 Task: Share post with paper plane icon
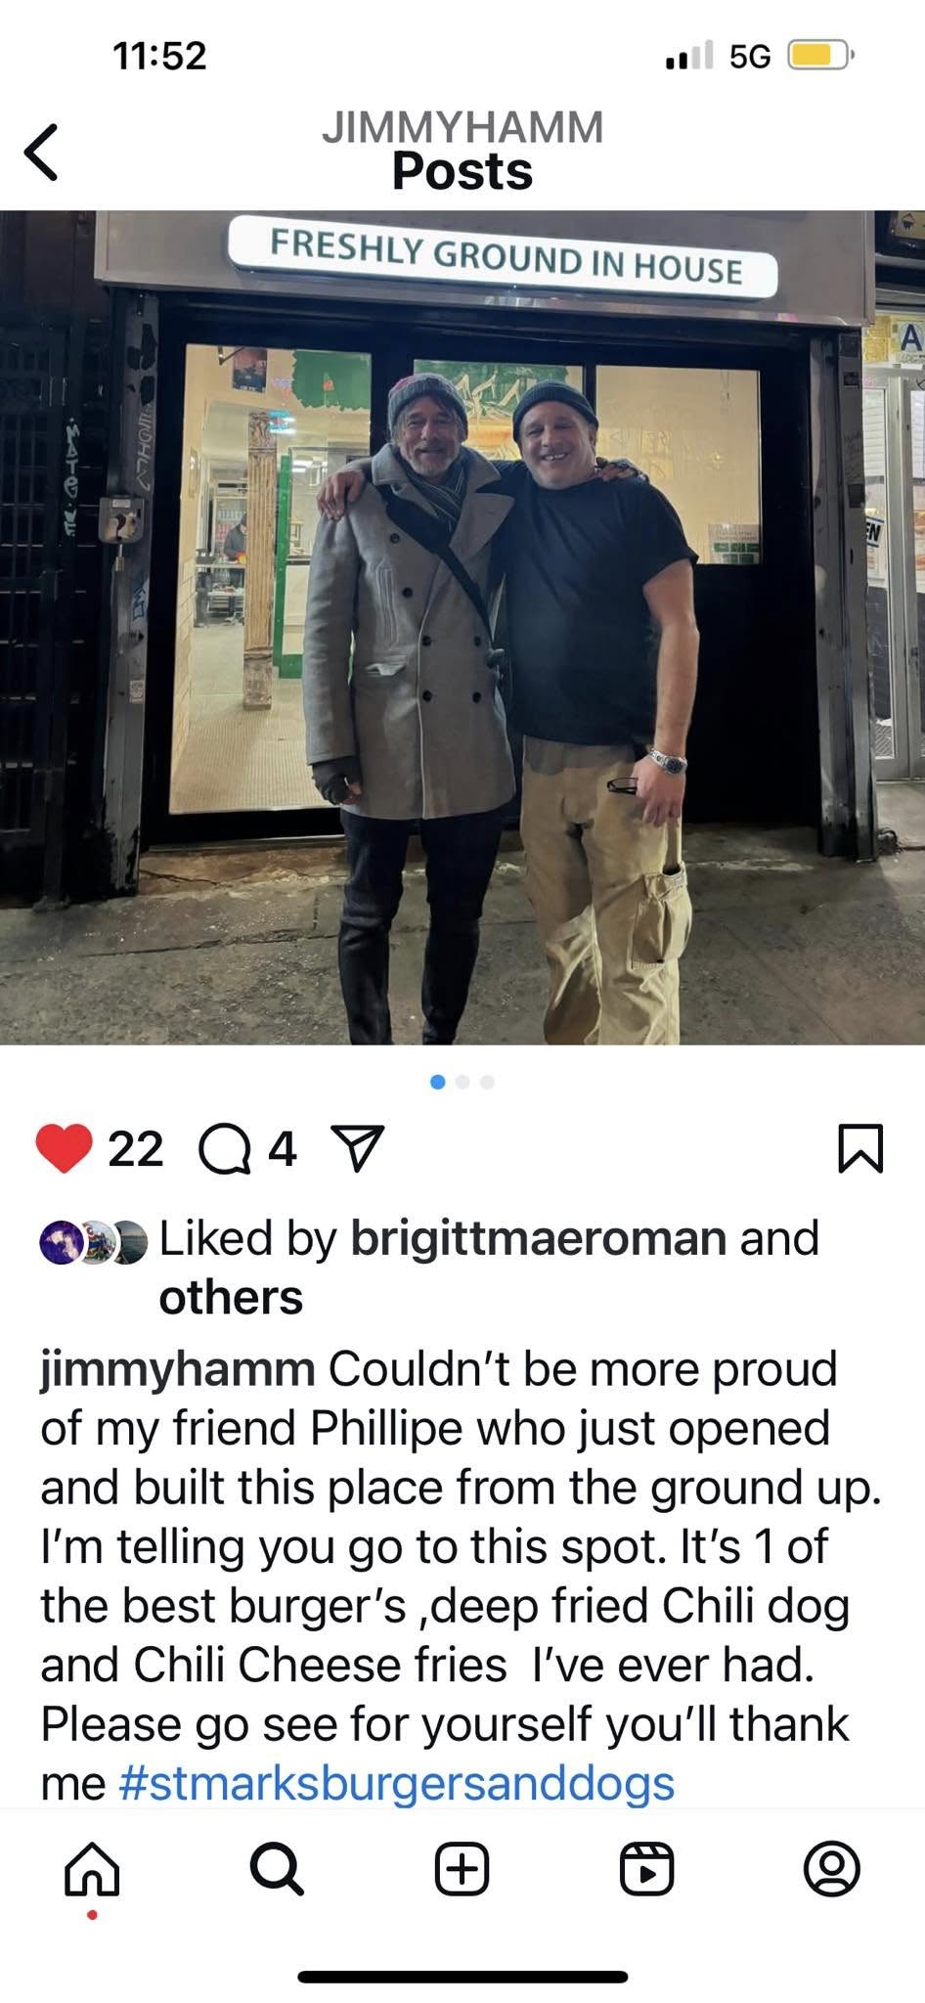click(358, 1148)
